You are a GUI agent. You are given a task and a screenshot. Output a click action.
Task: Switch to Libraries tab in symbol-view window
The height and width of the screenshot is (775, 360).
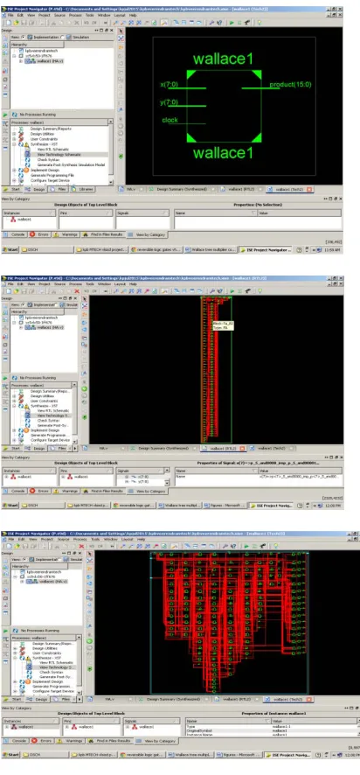(x=82, y=189)
